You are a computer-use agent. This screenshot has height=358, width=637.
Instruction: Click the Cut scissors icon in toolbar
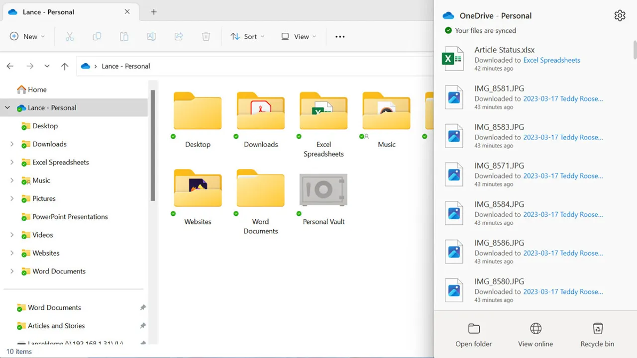click(70, 36)
